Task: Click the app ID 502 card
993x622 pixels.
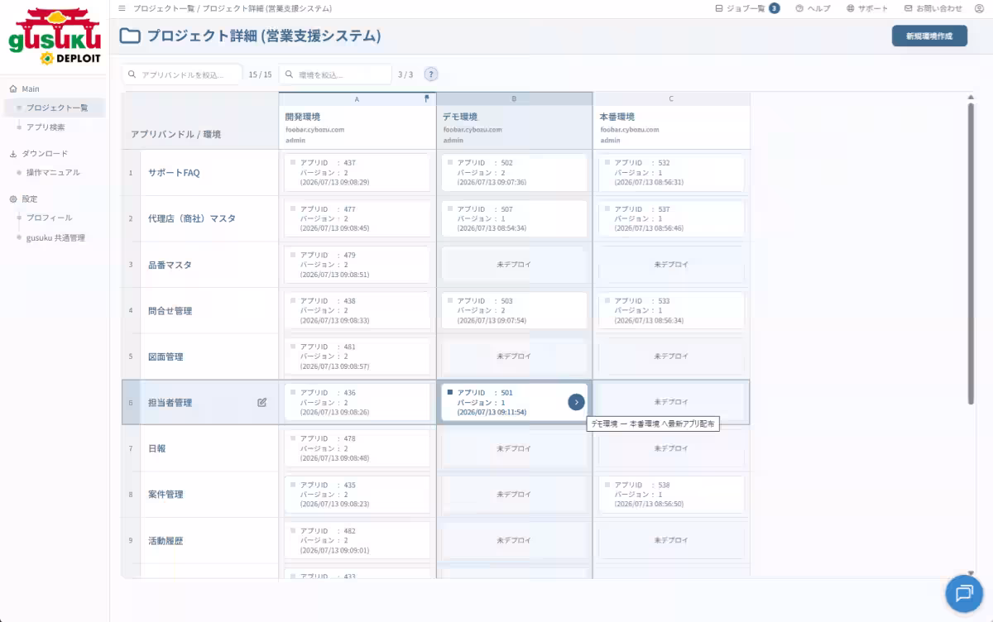Action: click(x=514, y=173)
